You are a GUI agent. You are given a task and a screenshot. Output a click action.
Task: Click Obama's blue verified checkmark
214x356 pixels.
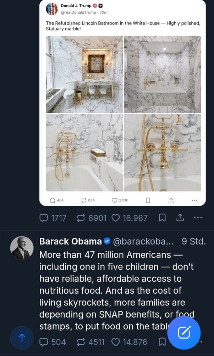pos(107,241)
